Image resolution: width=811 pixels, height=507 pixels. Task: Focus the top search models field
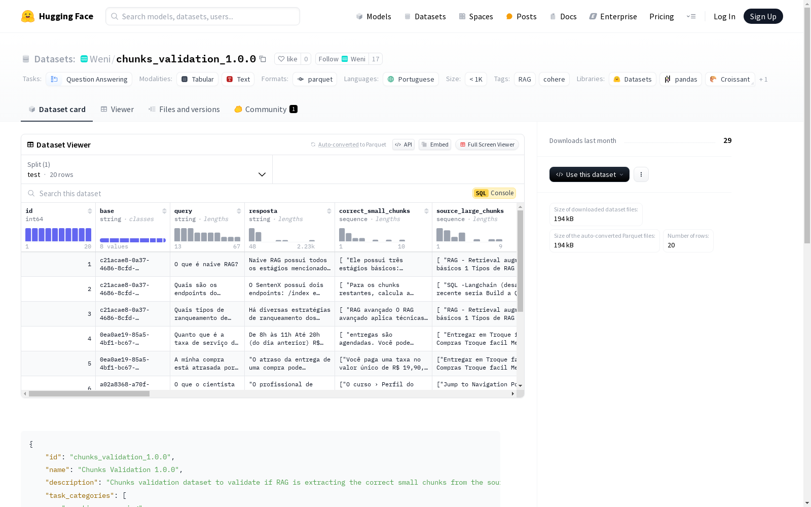pyautogui.click(x=203, y=16)
